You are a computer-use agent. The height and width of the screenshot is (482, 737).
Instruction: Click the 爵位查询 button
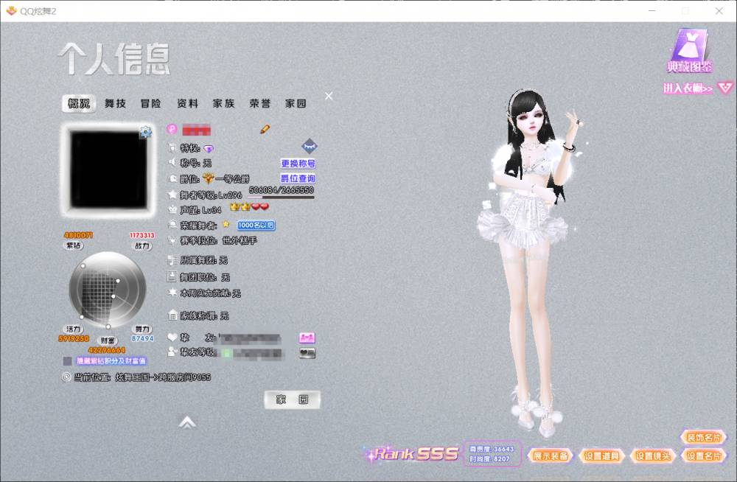point(298,178)
